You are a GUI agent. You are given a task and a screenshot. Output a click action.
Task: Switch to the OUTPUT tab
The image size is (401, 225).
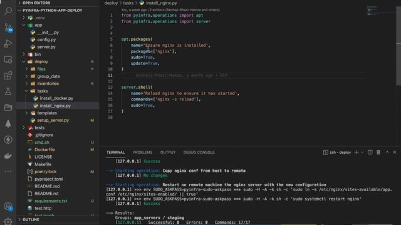[168, 152]
